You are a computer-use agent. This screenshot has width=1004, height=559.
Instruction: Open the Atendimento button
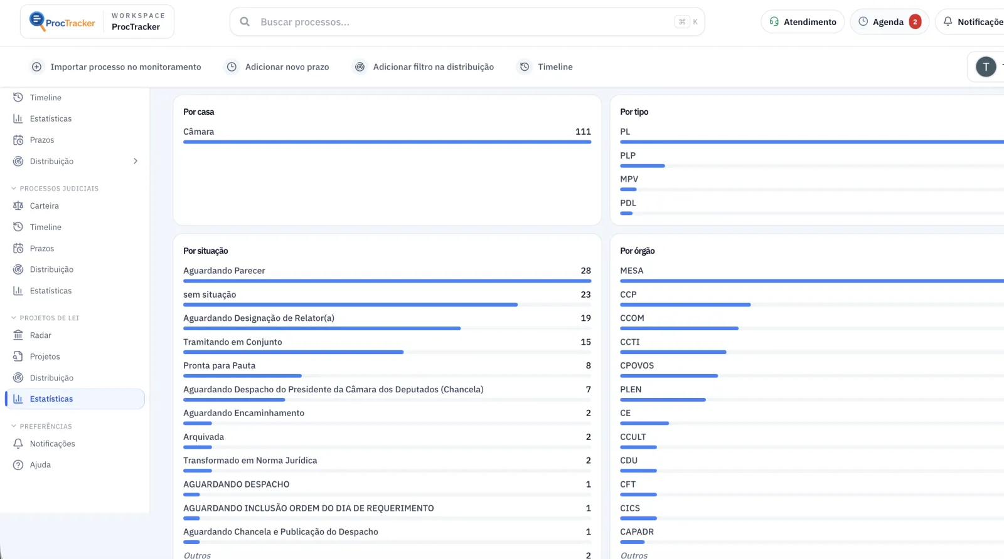(x=803, y=22)
